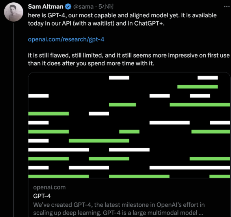This screenshot has height=217, width=231.
Task: Open the @sama handle profile link
Action: pos(83,7)
